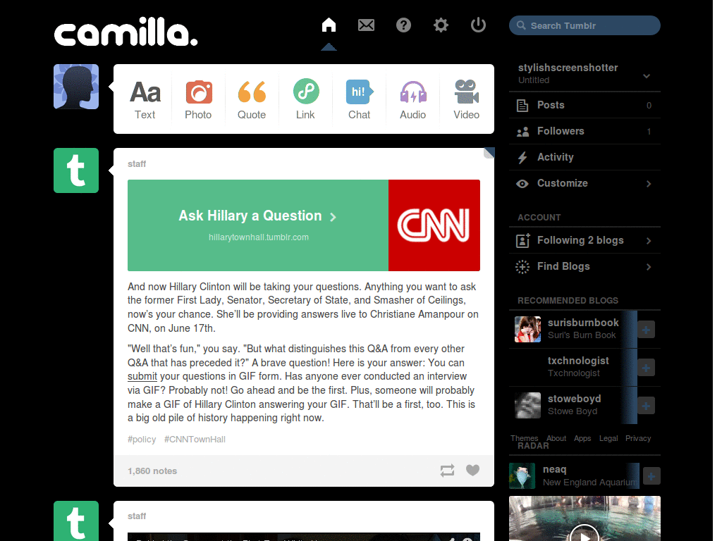Open the Followers sidebar entry
This screenshot has width=722, height=541.
[x=585, y=131]
